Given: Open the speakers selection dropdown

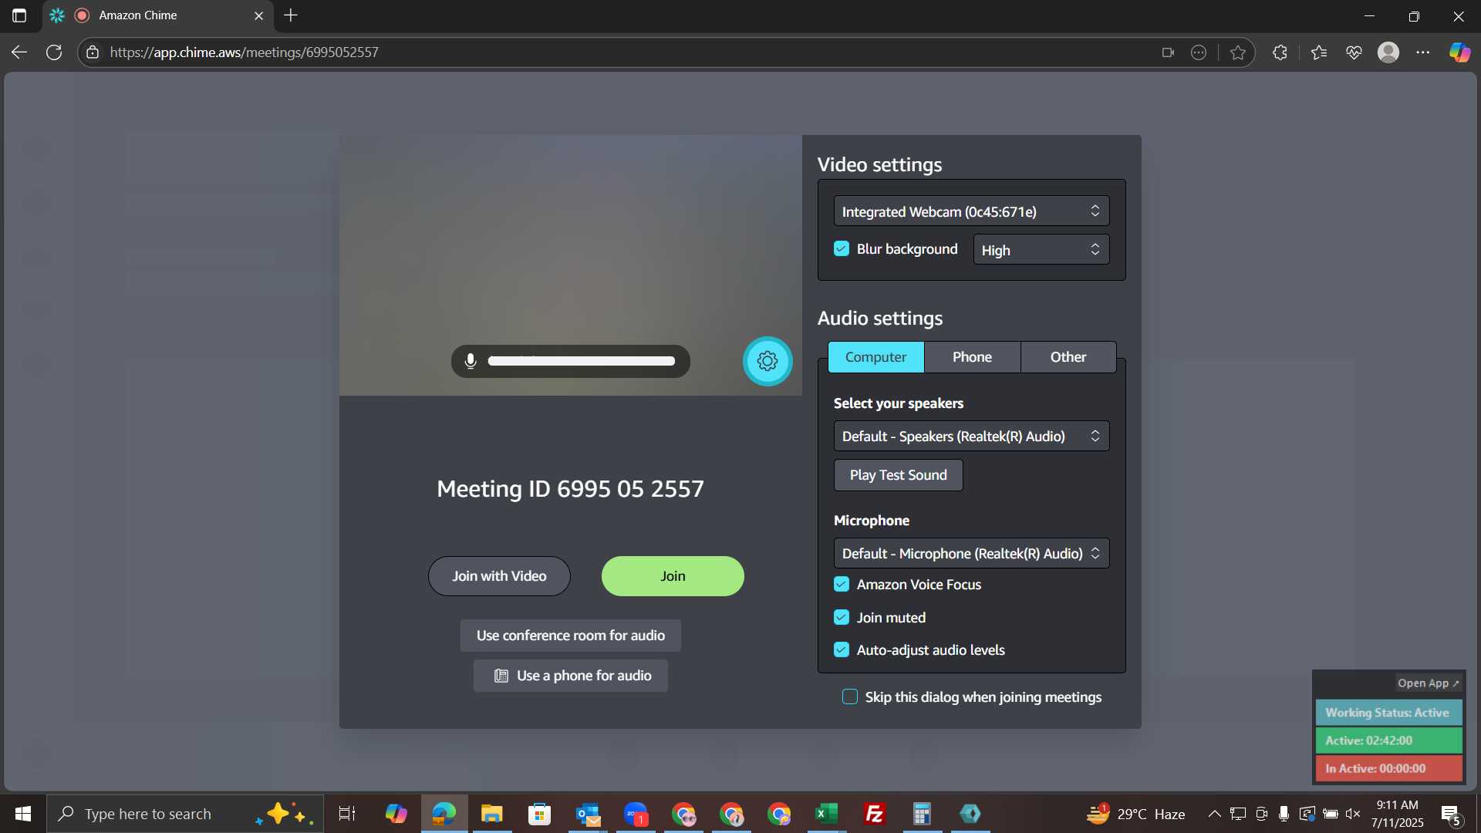Looking at the screenshot, I should [x=971, y=437].
